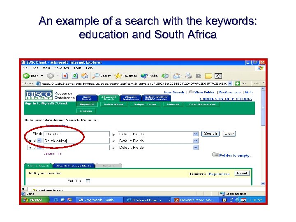Click the Images sub-tab

point(86,111)
